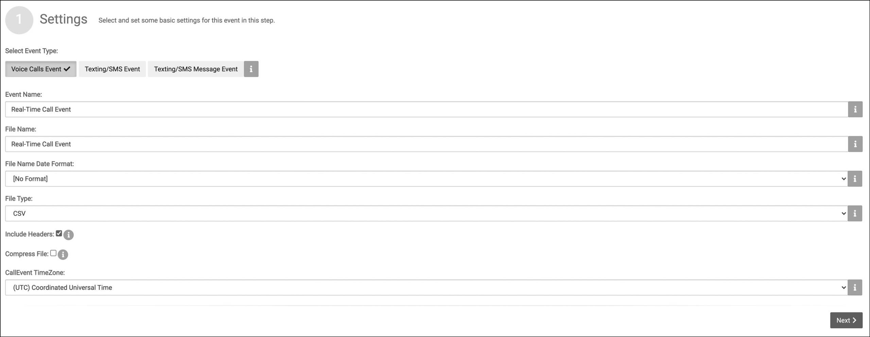The image size is (870, 337).
Task: Open the File Type CSV dropdown
Action: [427, 213]
